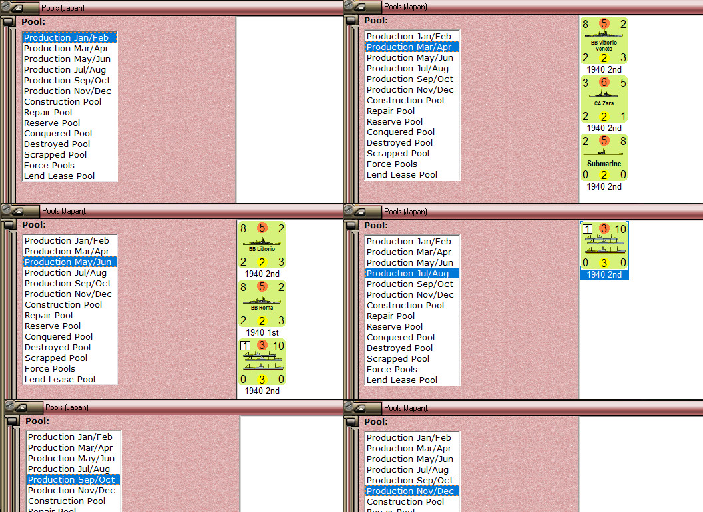
Task: Open Force Pools in the Jan/Feb-highlighted window
Action: pos(69,165)
